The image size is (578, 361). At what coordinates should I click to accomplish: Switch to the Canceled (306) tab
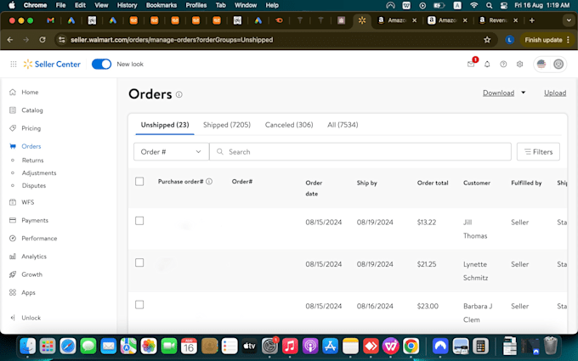tap(289, 125)
